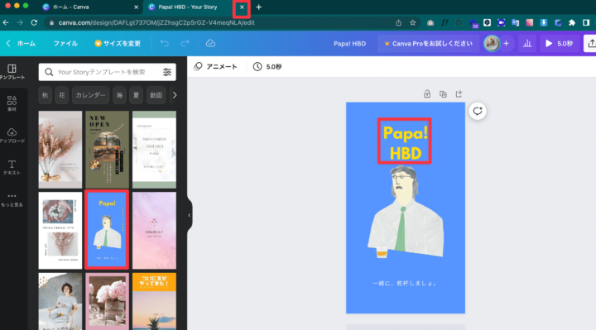Duplicate the page with copy icon
Viewport: 596px width, 330px height.
[443, 93]
